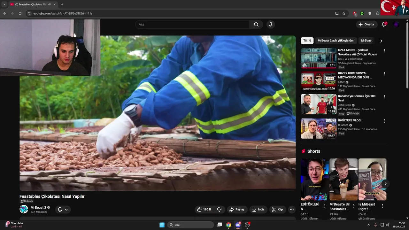Open options for Is MrBeast Right short
The image size is (409, 230).
382,206
